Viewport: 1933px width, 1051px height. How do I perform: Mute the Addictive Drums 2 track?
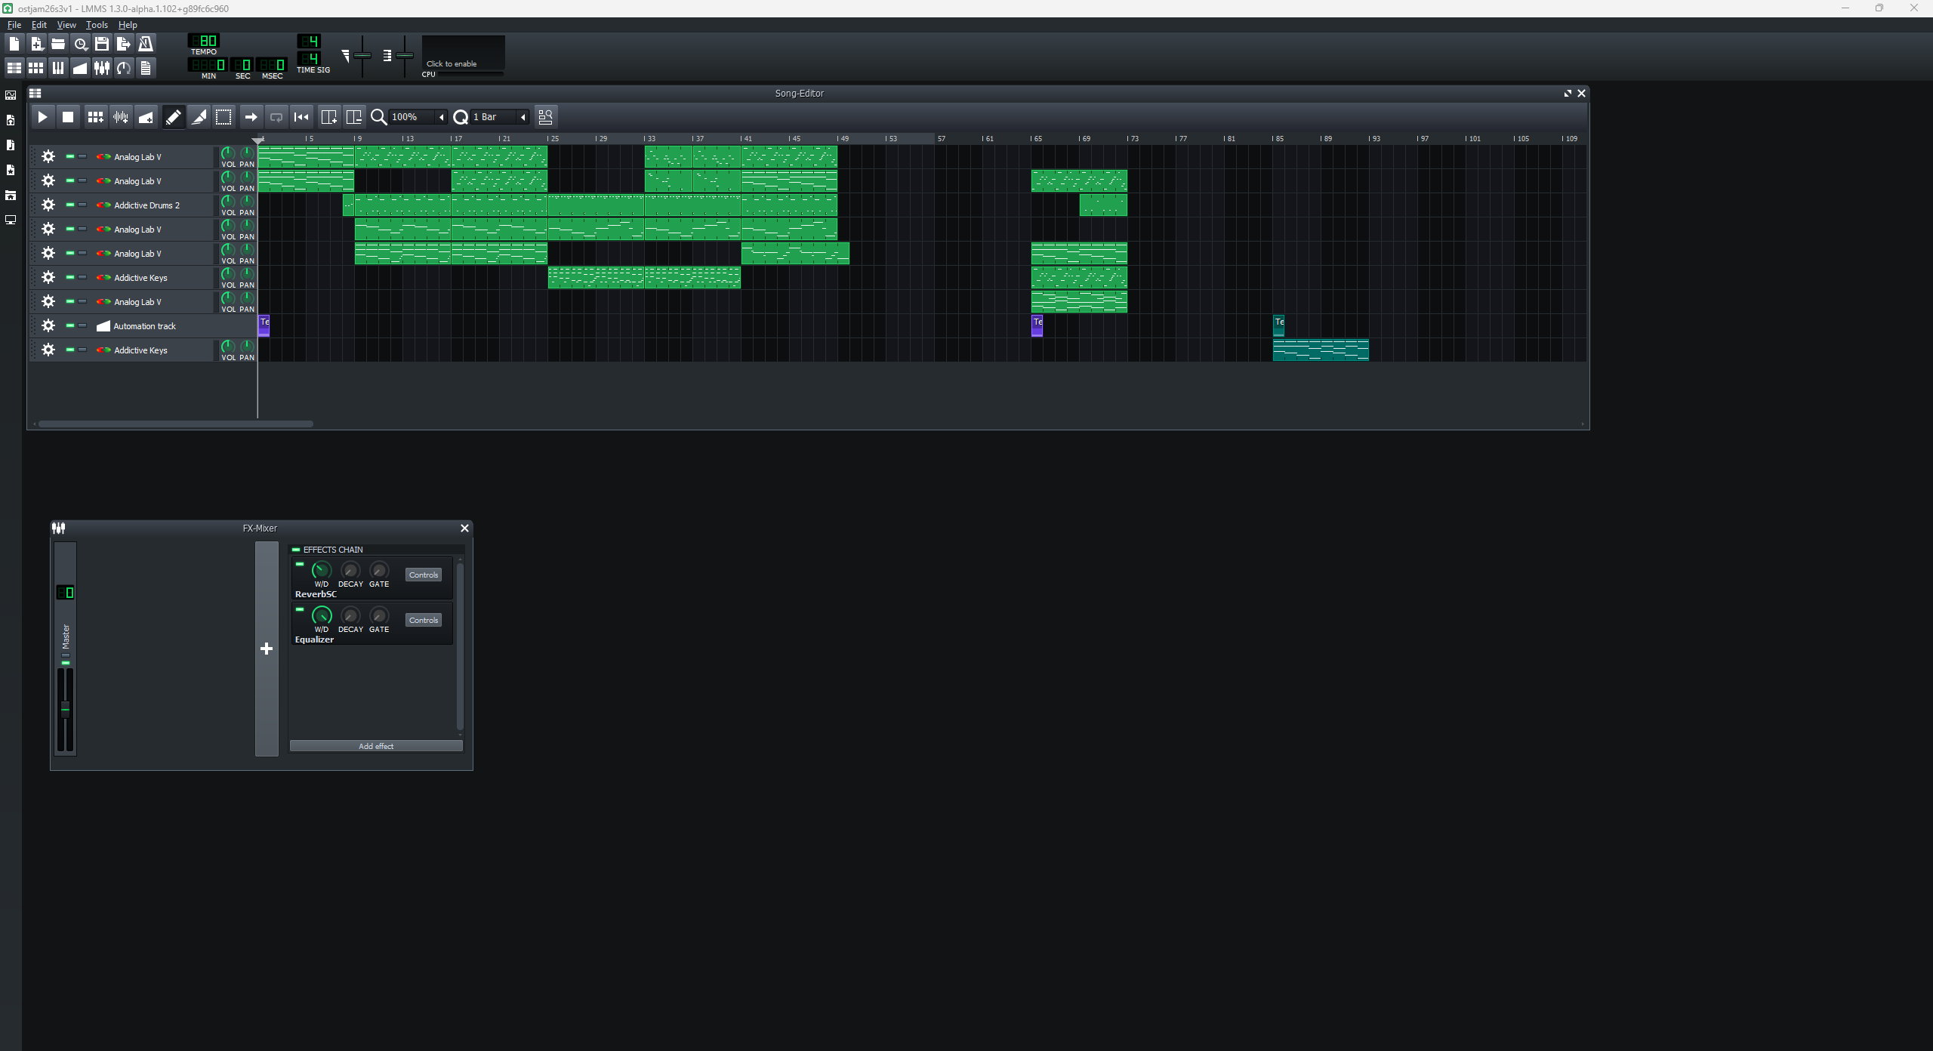(70, 205)
